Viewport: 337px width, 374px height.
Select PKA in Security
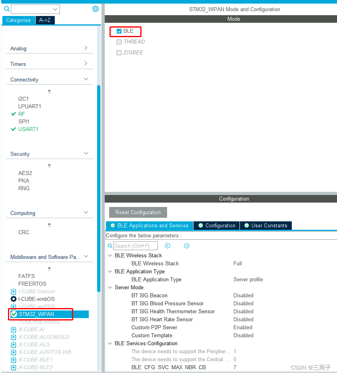click(24, 181)
